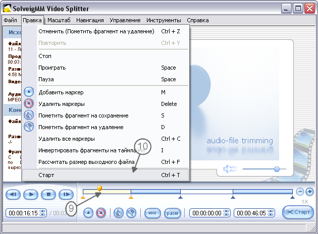This screenshot has height=234, width=318.
Task: Click thumbs-down icon beside Пометить фрагмент на удаление
Action: coord(29,127)
